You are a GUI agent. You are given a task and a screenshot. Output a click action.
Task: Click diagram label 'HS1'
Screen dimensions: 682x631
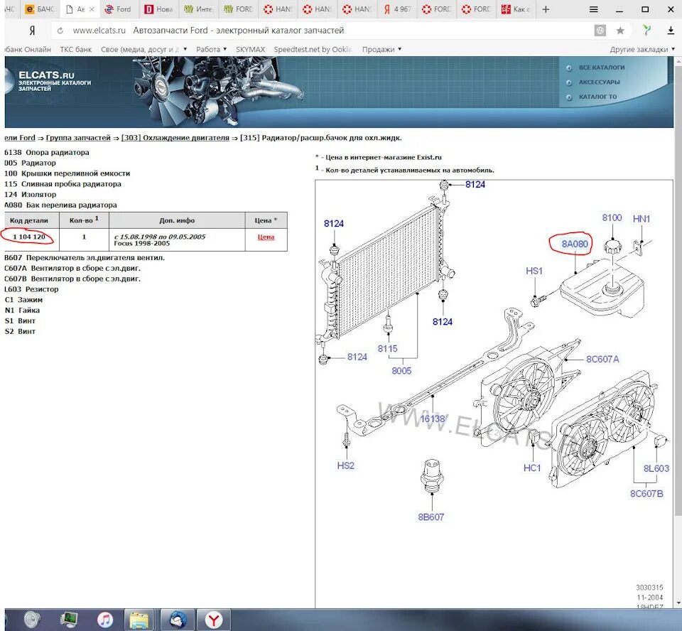[534, 271]
